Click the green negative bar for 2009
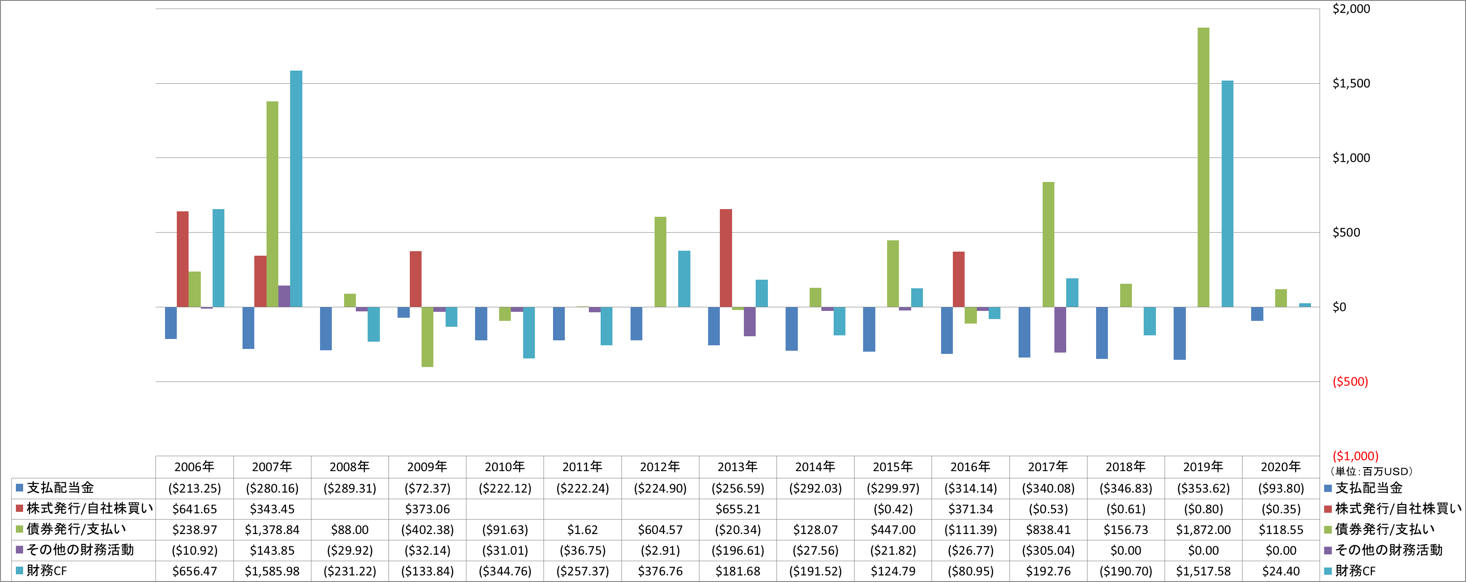1466x582 pixels. pyautogui.click(x=427, y=337)
